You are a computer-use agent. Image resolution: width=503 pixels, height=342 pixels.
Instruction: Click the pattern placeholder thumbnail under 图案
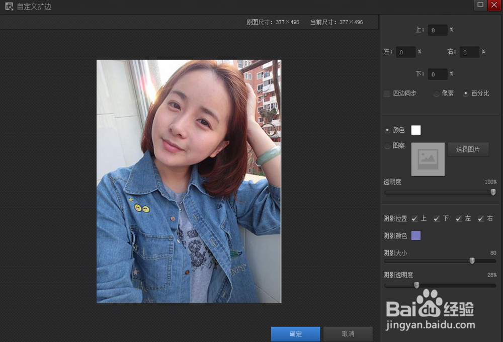tap(428, 159)
